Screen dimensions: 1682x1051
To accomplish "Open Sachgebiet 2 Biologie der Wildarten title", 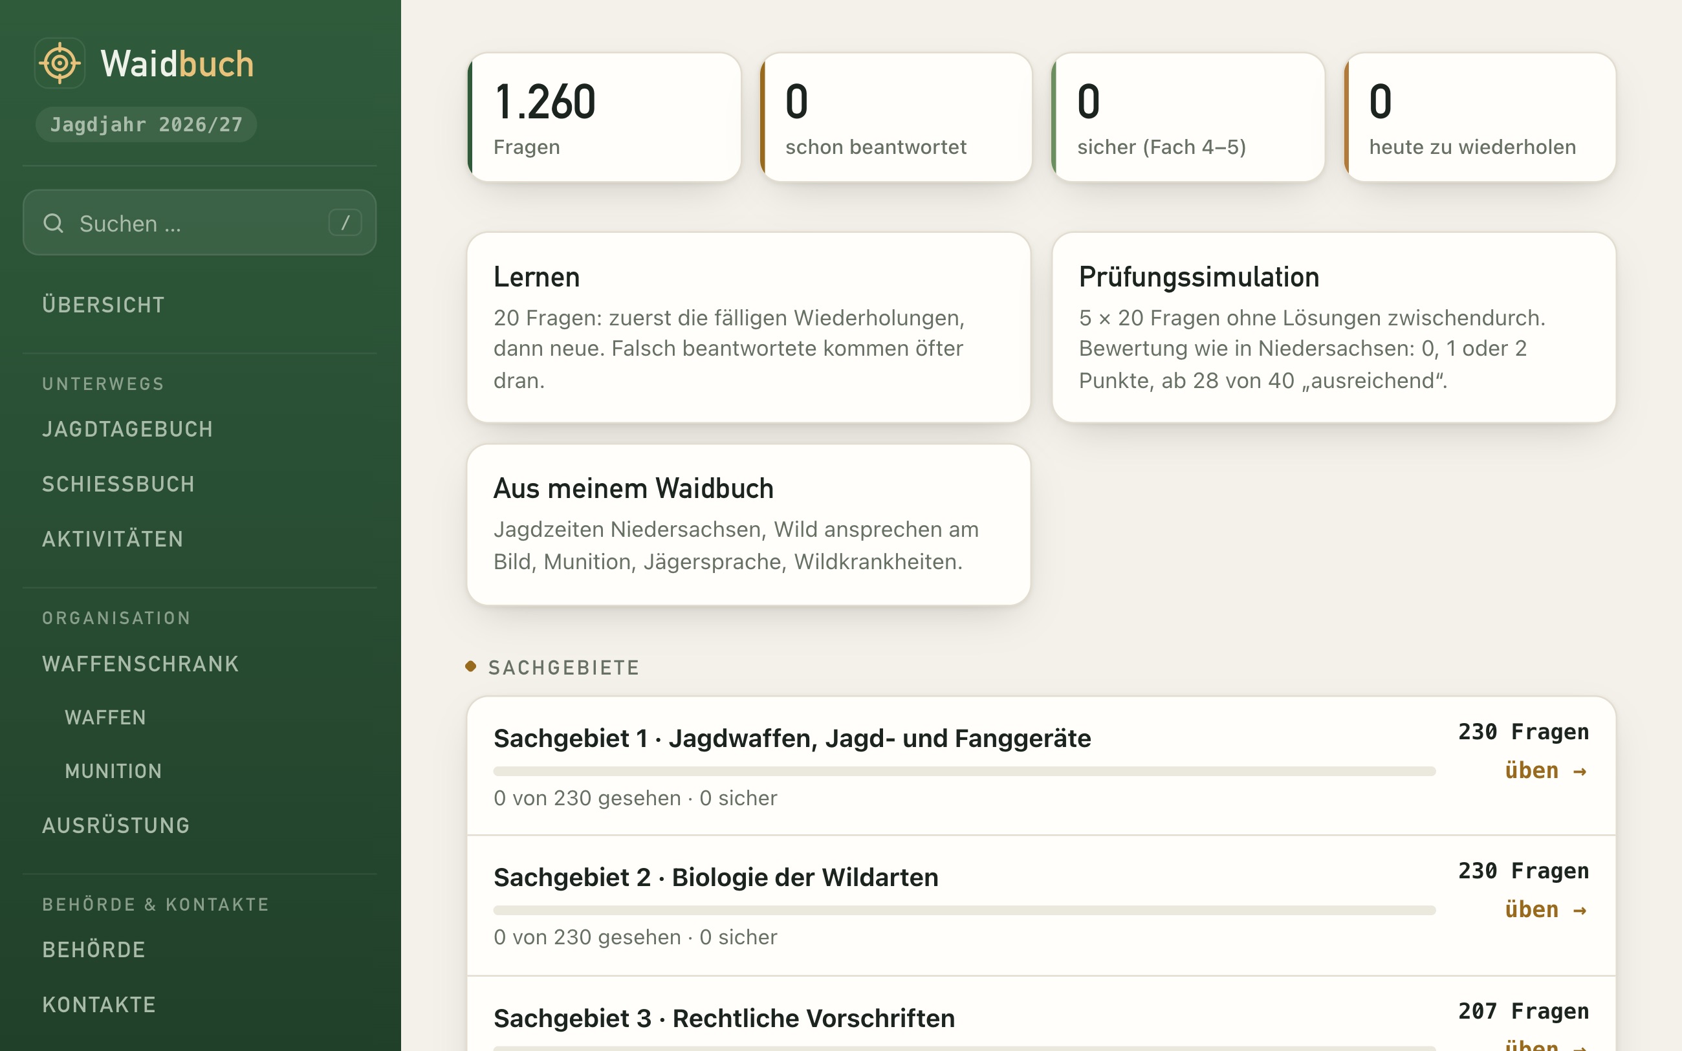I will 716,877.
